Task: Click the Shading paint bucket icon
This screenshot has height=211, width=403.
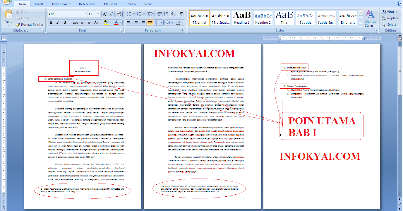Action: pyautogui.click(x=168, y=22)
